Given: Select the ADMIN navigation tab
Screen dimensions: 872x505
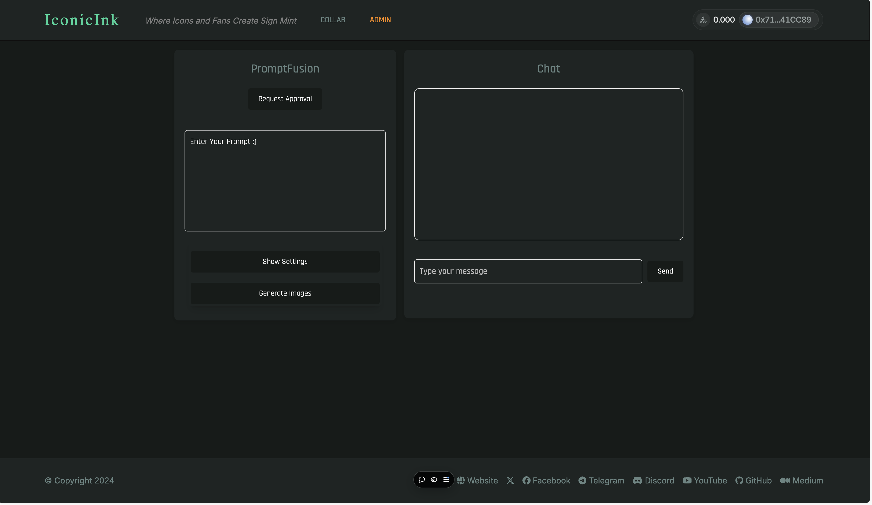Looking at the screenshot, I should pos(380,20).
